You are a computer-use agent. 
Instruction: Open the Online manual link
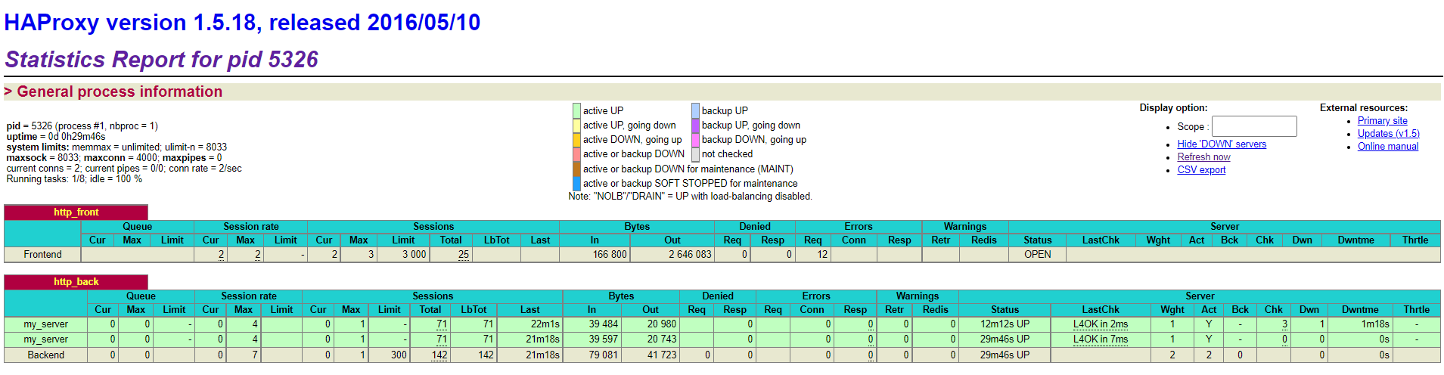(1387, 147)
